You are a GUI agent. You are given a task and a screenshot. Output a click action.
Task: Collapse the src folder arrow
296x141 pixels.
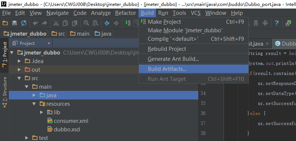19,78
